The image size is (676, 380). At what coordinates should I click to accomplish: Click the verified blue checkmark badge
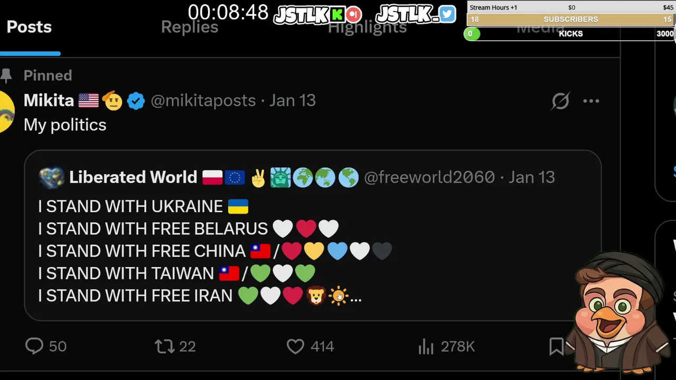136,101
